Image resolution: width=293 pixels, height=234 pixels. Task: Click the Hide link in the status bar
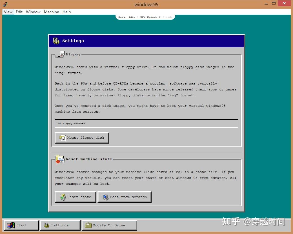(169, 17)
